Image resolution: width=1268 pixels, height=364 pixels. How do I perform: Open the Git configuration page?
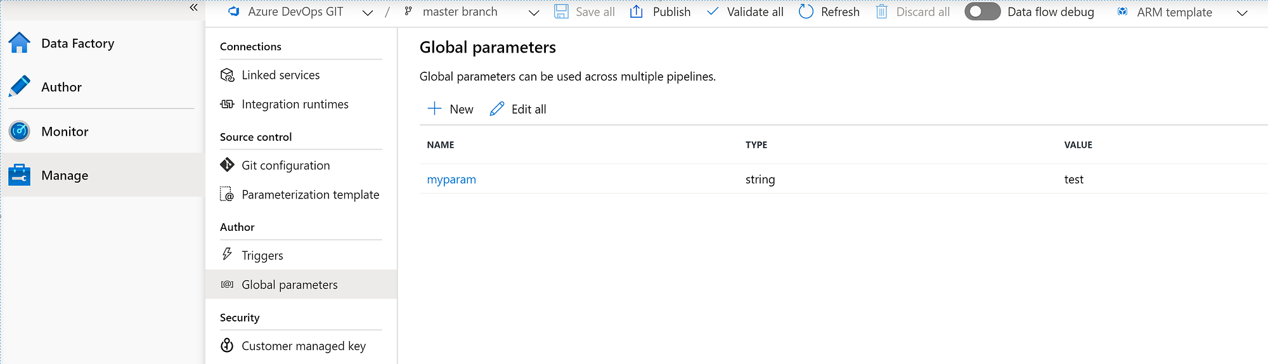[x=285, y=166]
